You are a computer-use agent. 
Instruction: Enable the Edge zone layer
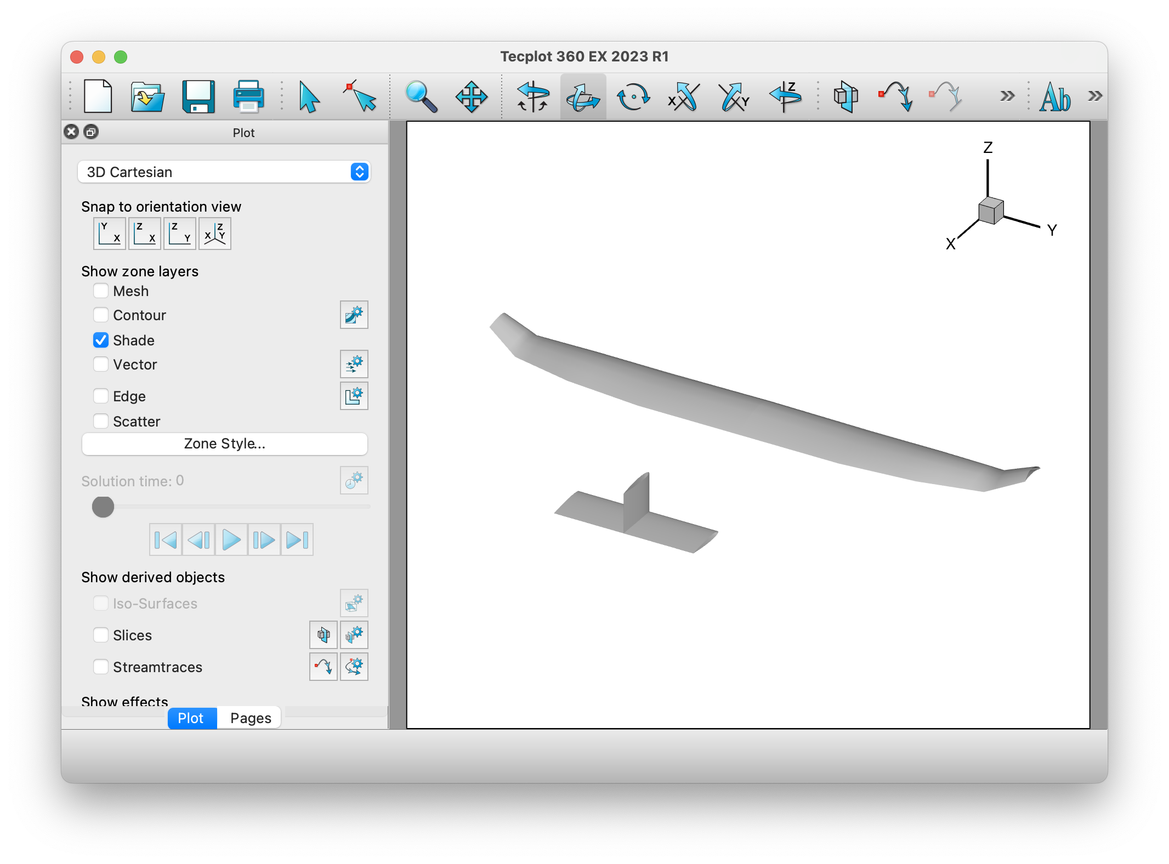click(x=101, y=396)
